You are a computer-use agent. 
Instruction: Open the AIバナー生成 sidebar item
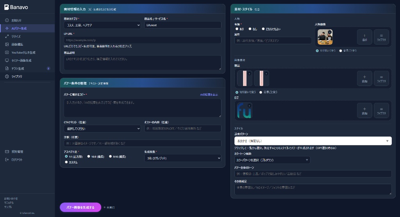[x=27, y=28]
